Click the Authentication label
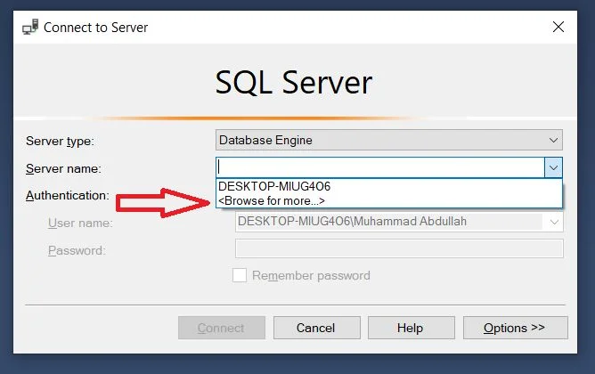 point(67,195)
